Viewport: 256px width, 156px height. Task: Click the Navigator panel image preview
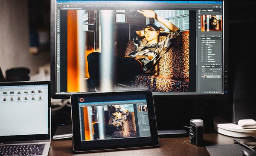pyautogui.click(x=212, y=23)
